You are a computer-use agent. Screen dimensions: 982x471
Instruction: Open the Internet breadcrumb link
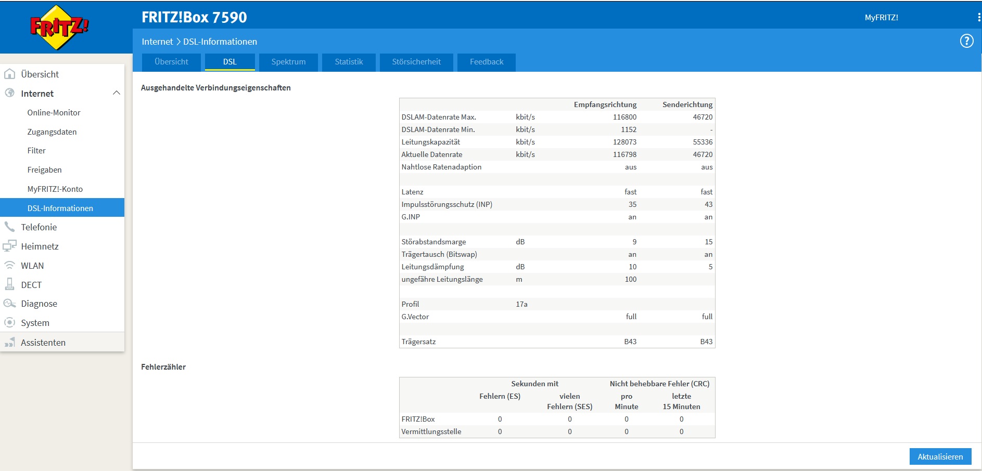click(157, 42)
